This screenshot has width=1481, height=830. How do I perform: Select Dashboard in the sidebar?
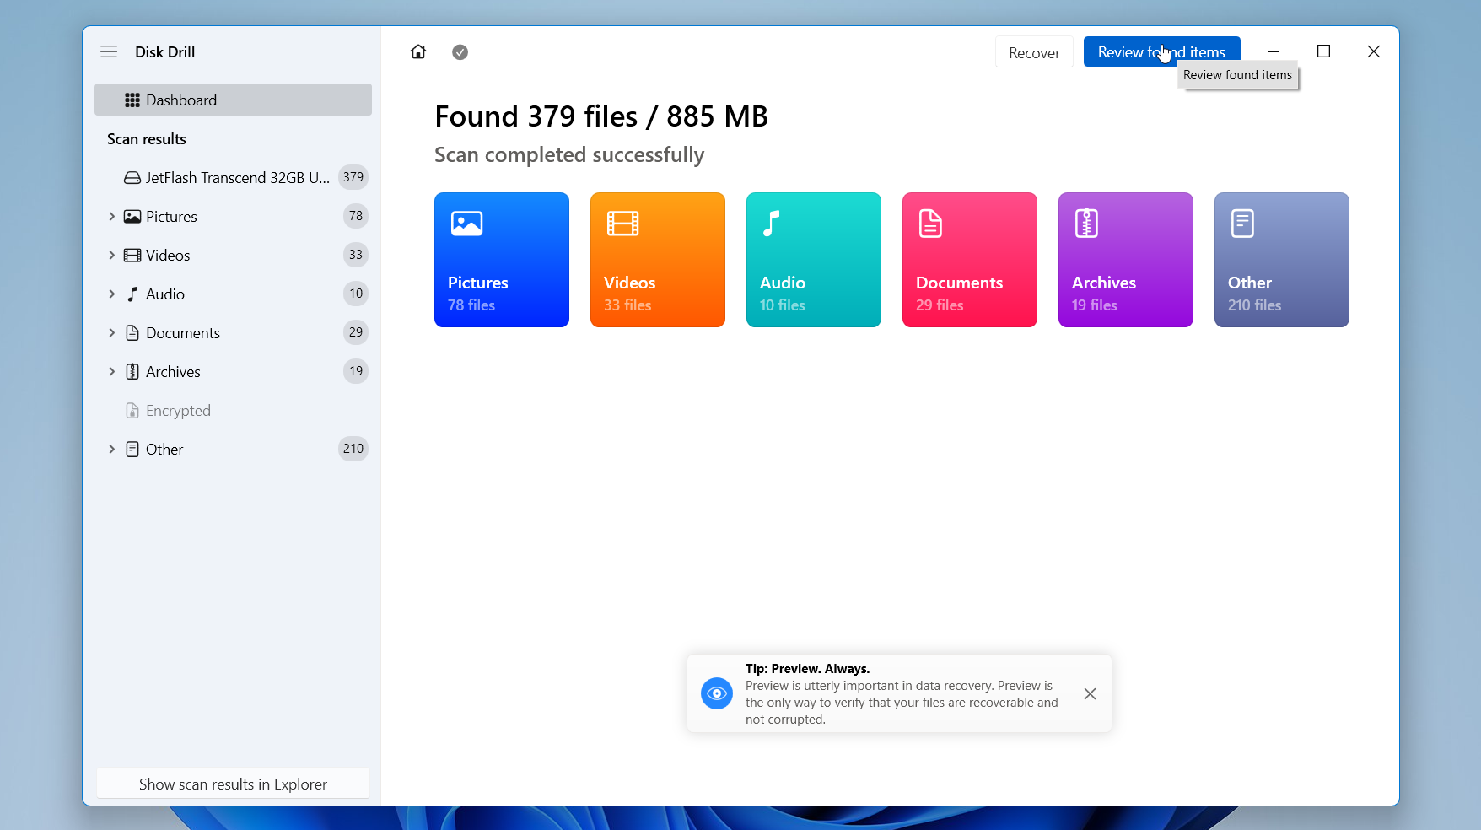233,100
